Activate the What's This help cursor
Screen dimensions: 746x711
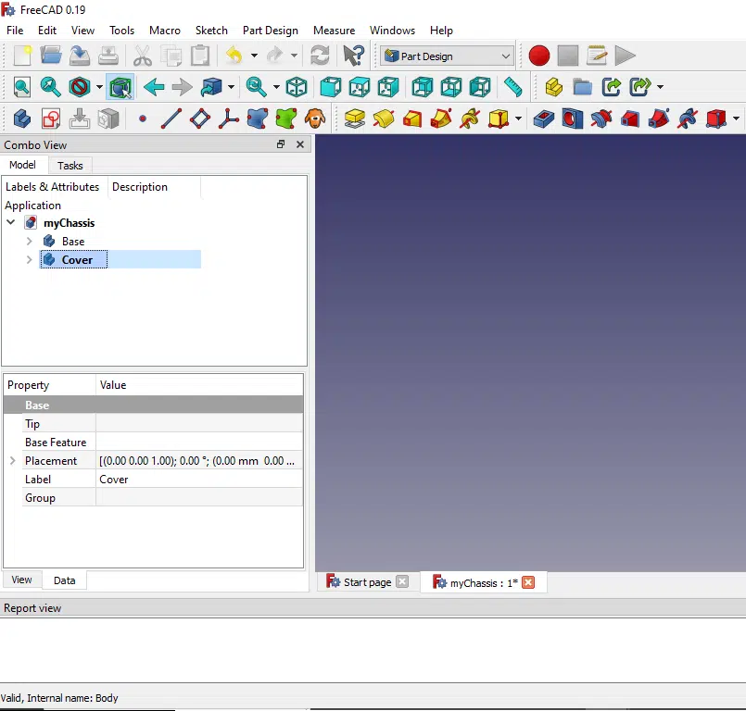pos(353,56)
